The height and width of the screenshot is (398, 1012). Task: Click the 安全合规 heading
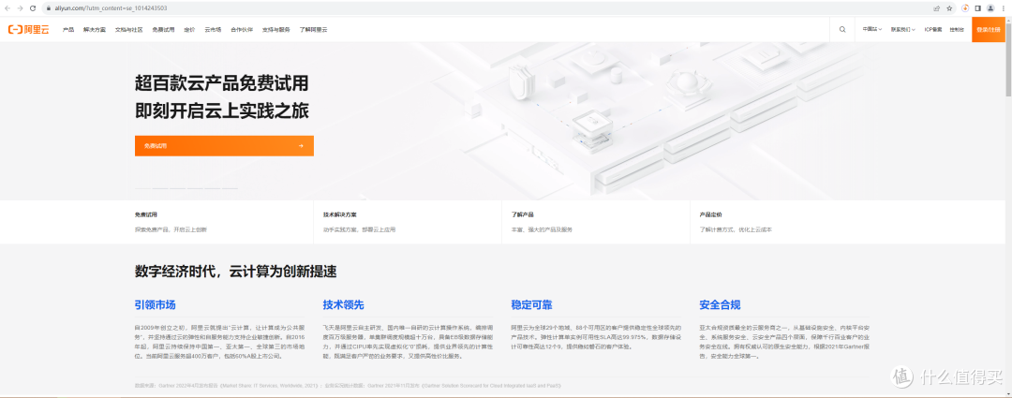720,304
